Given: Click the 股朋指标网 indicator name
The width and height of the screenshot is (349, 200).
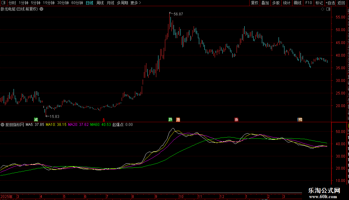Looking at the screenshot, I should click(x=15, y=125).
